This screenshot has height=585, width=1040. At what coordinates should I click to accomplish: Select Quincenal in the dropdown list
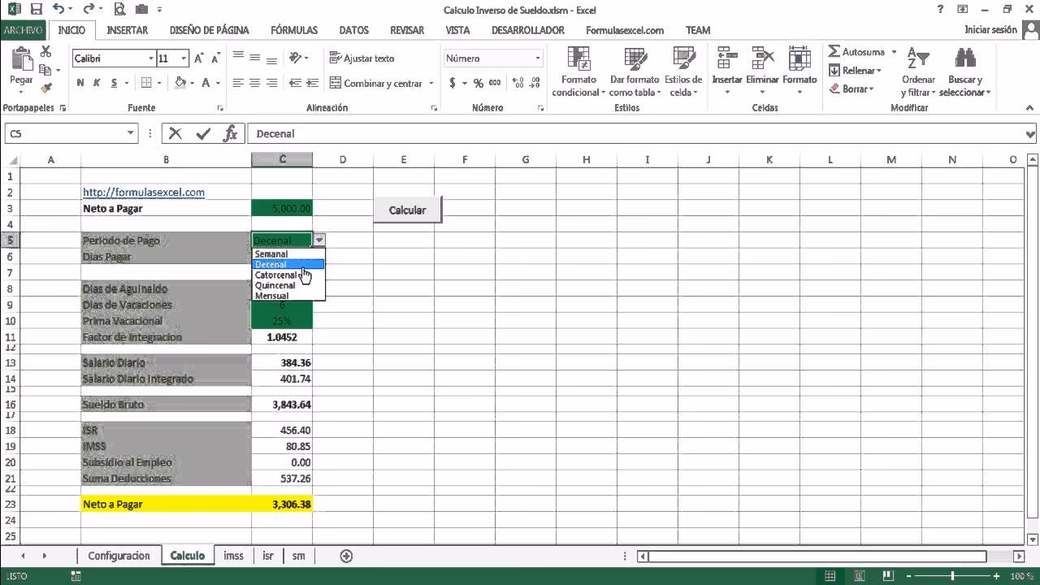(x=289, y=285)
